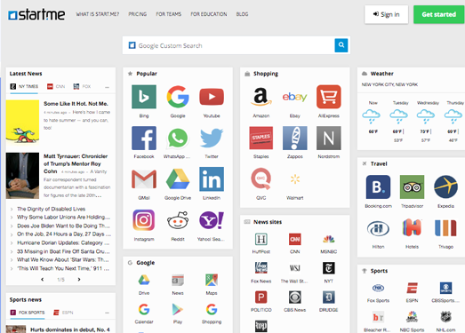Go to previous page of Latest News
The width and height of the screenshot is (465, 333).
43,280
